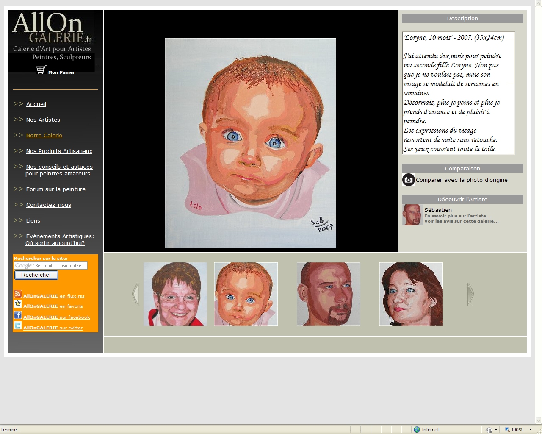Image resolution: width=542 pixels, height=434 pixels.
Task: Click the Twitter icon
Action: click(18, 325)
